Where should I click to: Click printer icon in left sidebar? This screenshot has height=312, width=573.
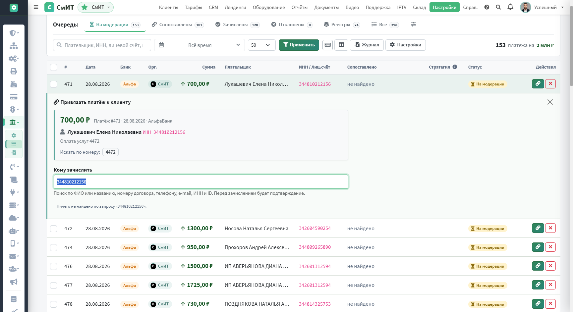click(14, 71)
